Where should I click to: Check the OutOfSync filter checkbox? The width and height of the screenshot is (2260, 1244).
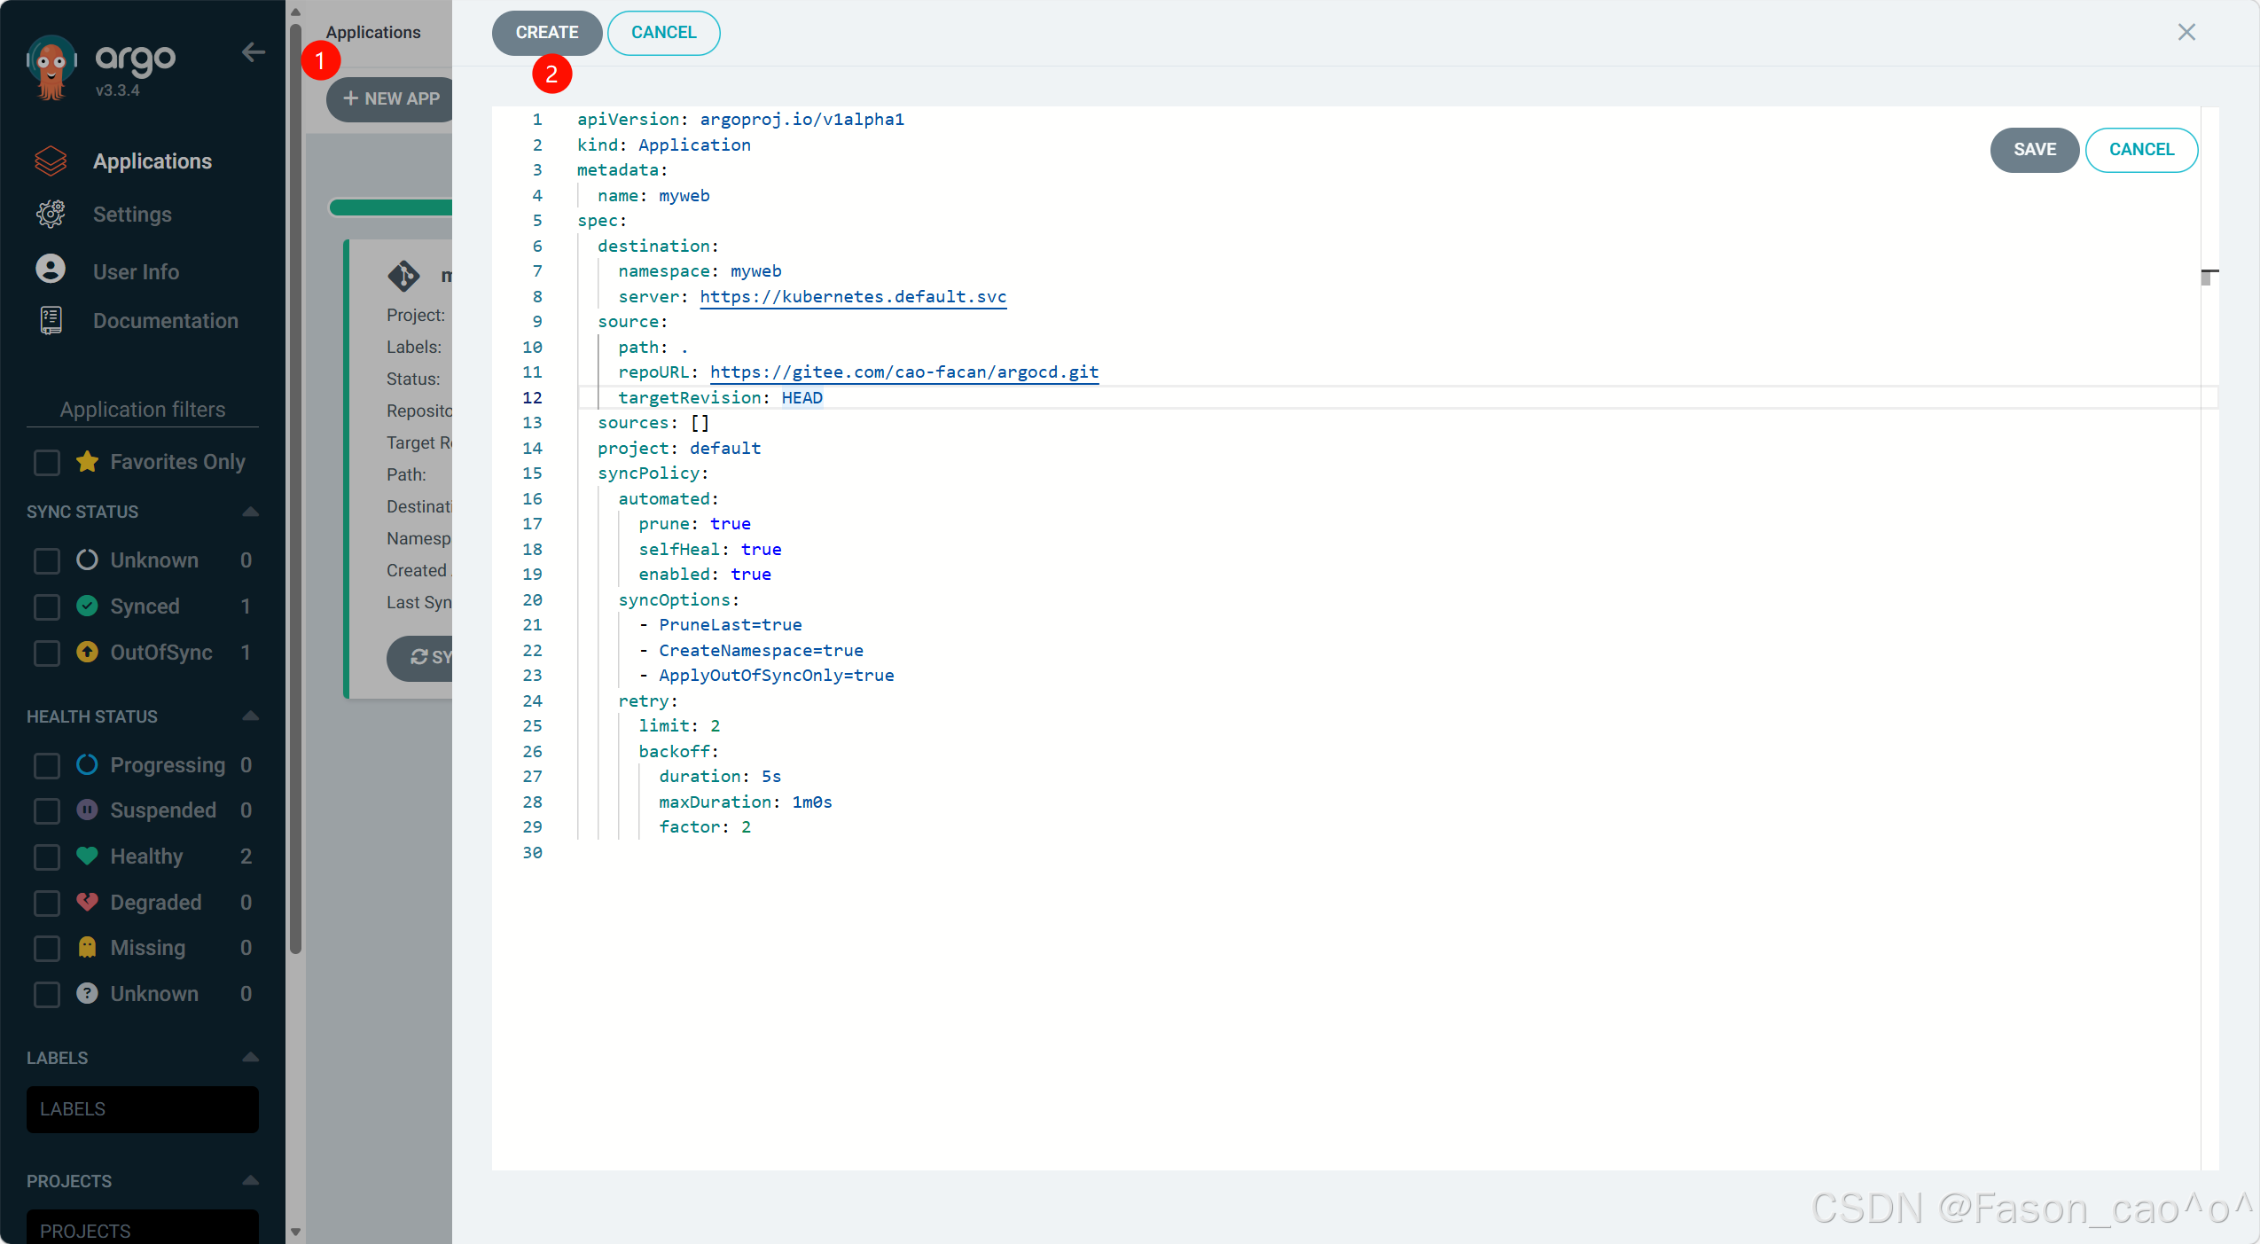pyautogui.click(x=46, y=653)
